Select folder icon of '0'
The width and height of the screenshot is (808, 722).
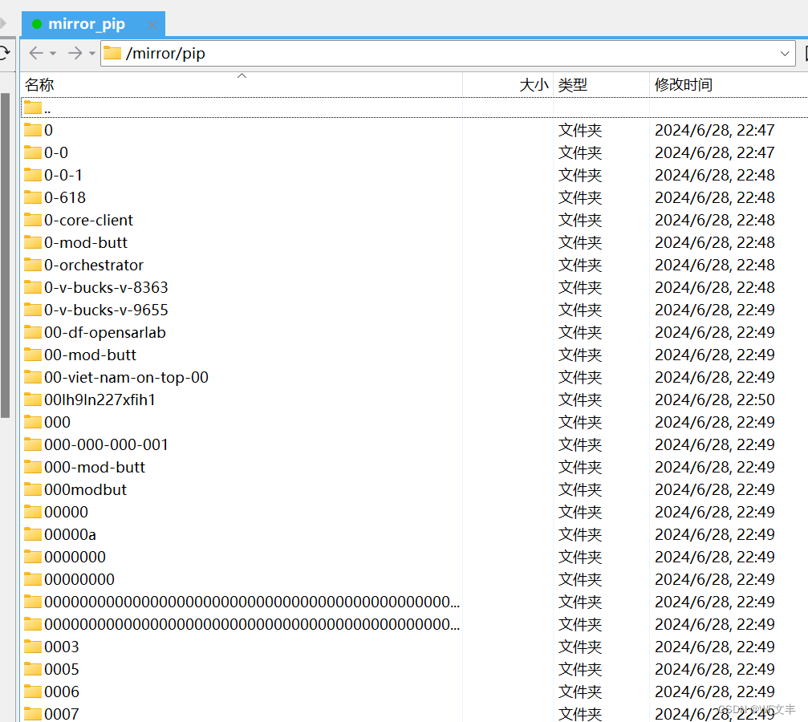click(x=32, y=129)
